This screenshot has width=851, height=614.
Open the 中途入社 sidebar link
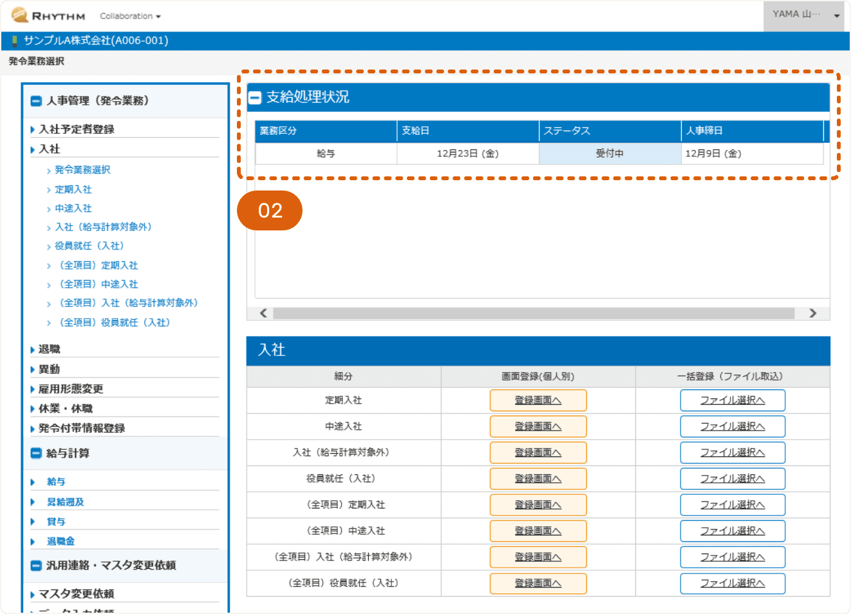73,209
